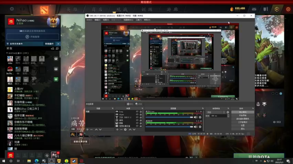Open File Explorer from taskbar
Screen dimensions: 293x164
(29, 161)
